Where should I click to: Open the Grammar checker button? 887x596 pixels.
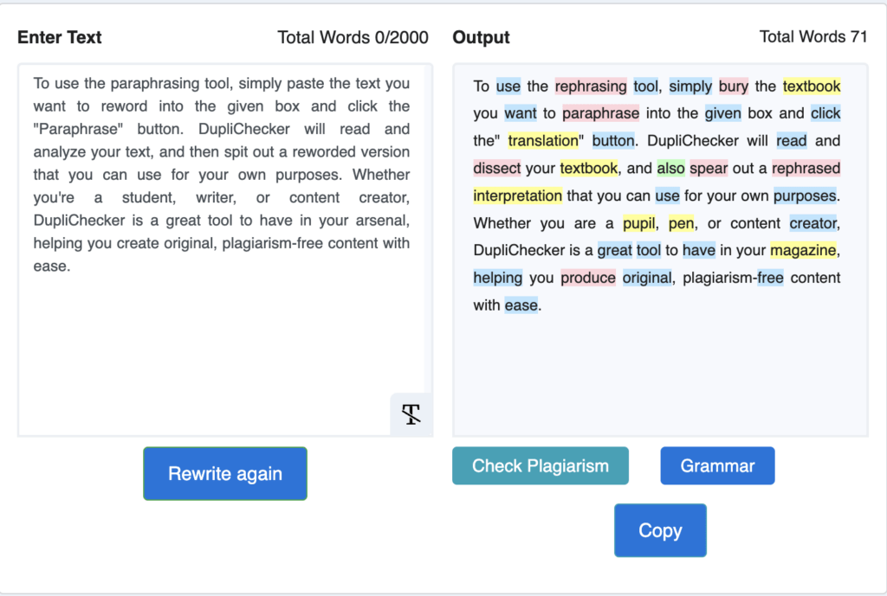pos(717,465)
